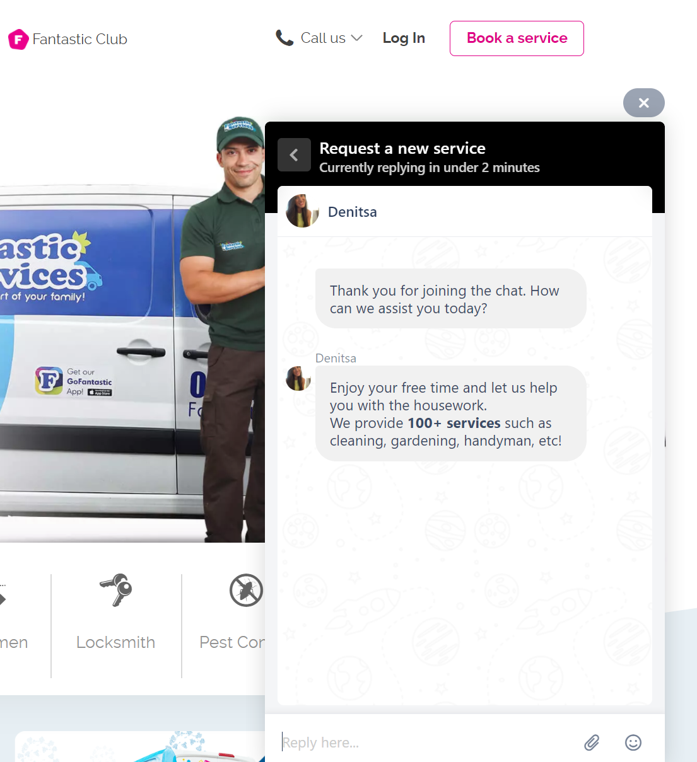Open the emoji picker smiley icon
697x762 pixels.
click(x=633, y=743)
